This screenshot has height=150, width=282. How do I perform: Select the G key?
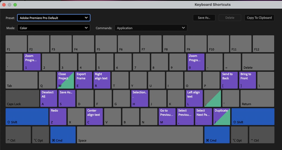(x=121, y=98)
